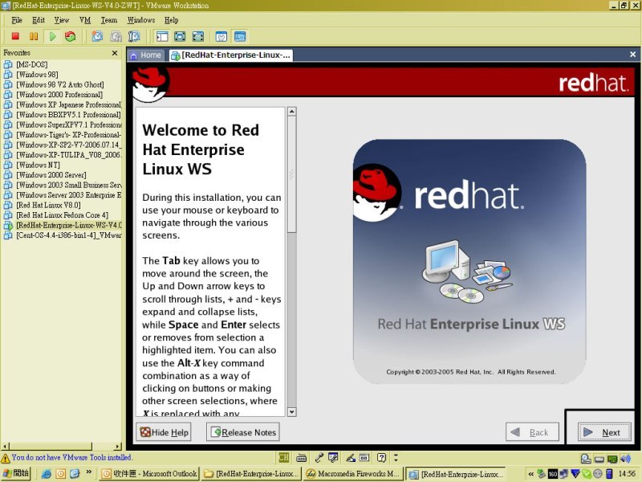
Task: Open the Release Notes button
Action: click(243, 432)
